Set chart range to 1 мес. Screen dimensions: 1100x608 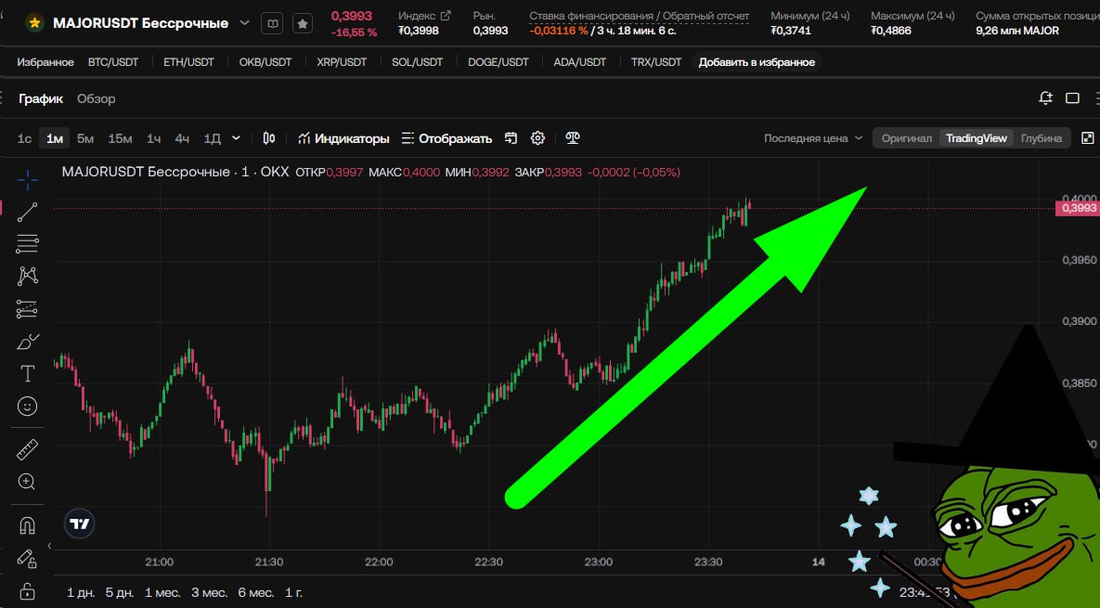162,592
